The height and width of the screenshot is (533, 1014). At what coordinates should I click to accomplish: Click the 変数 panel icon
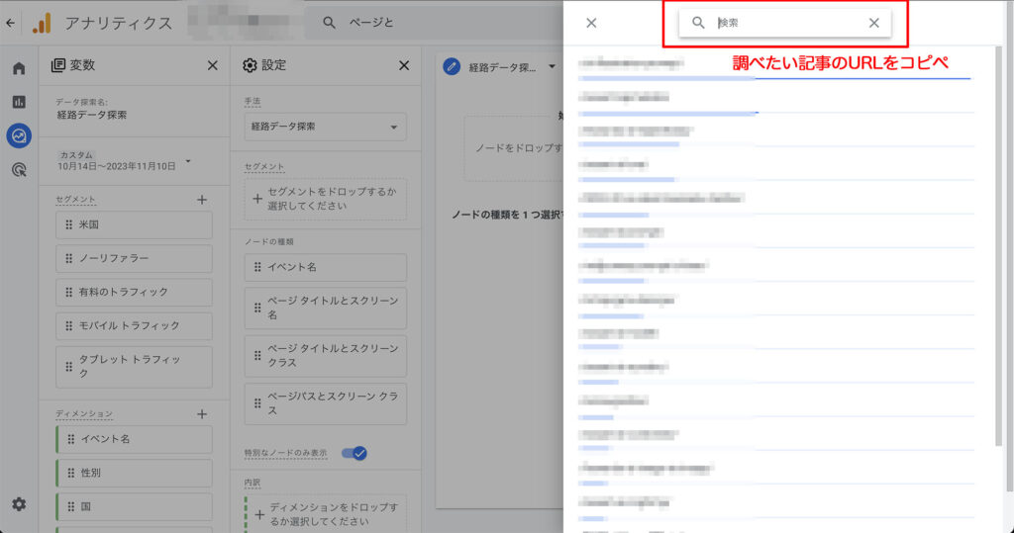[x=58, y=65]
